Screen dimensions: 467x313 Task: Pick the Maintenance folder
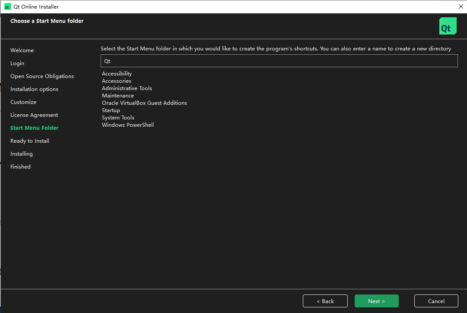tap(118, 96)
